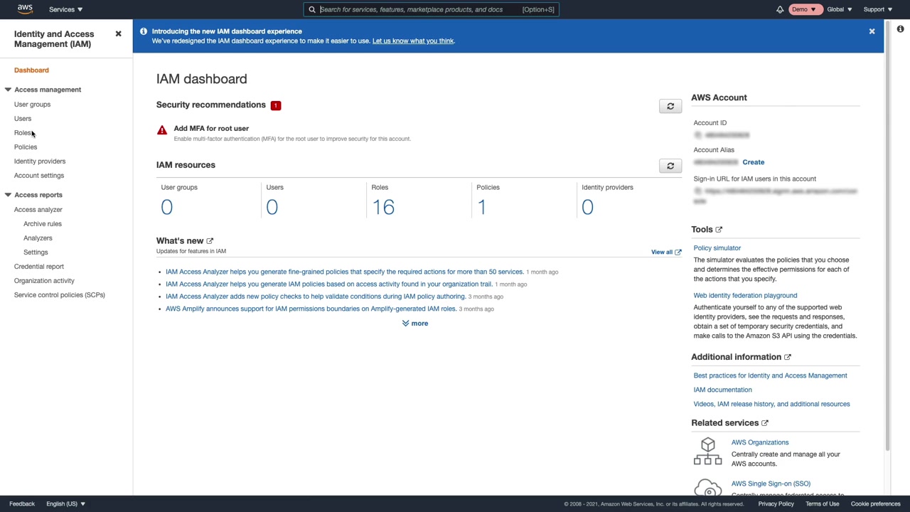Open the info panel icon at right edge

coord(900,29)
